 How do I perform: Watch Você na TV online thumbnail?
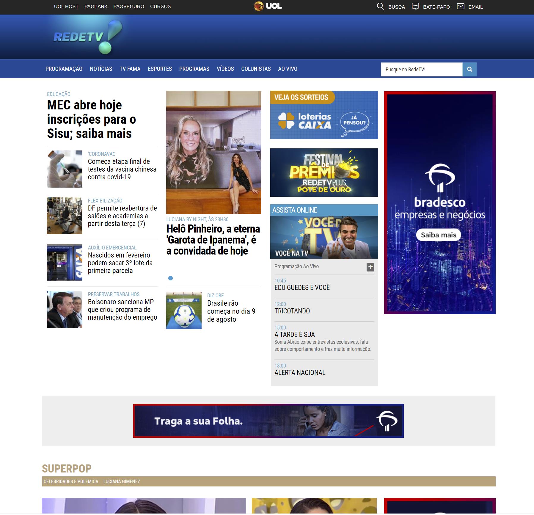[324, 237]
